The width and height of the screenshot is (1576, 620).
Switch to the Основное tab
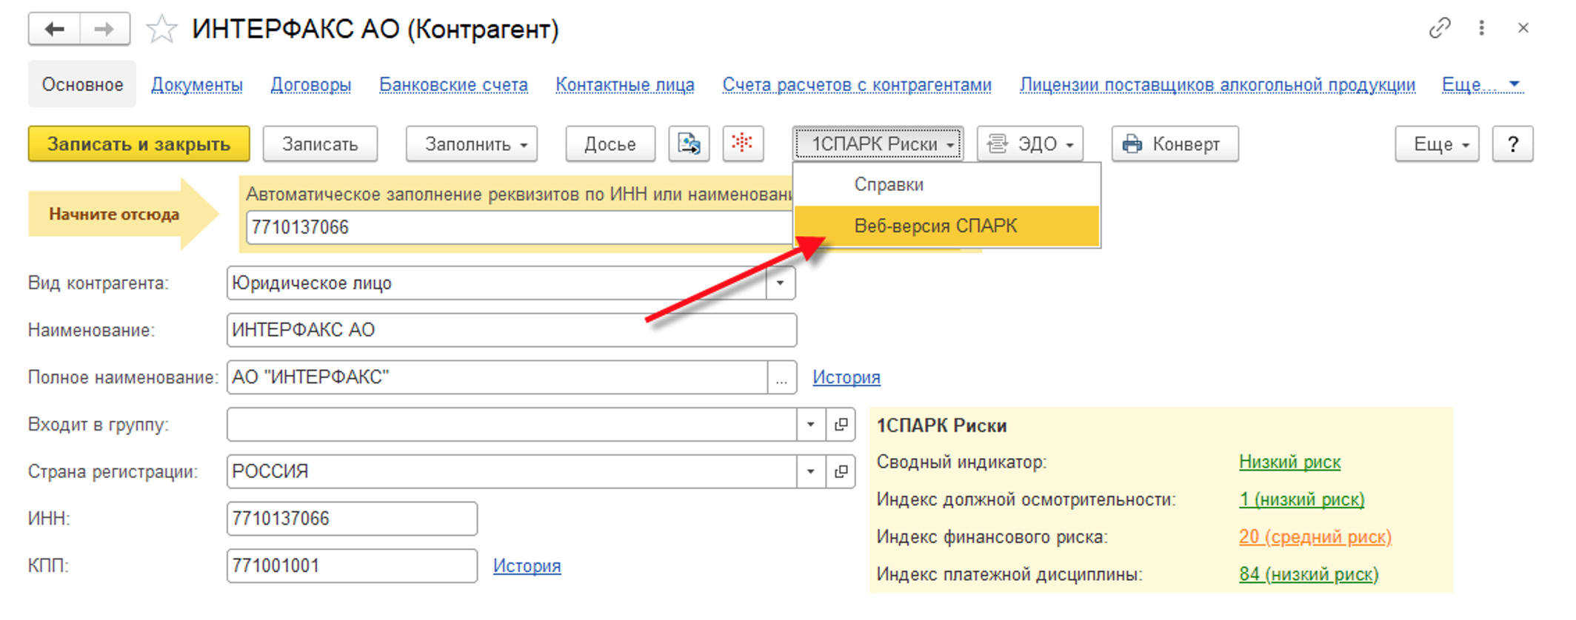[82, 84]
